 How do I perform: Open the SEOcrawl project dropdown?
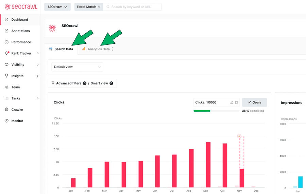coord(57,7)
